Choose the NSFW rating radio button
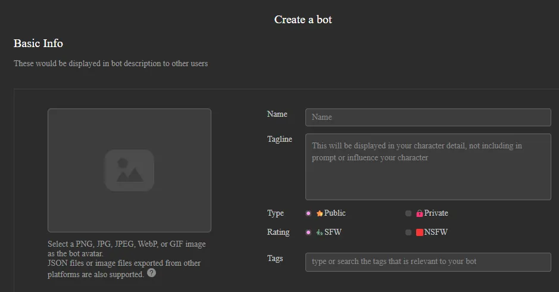Image resolution: width=559 pixels, height=292 pixels. pos(408,232)
